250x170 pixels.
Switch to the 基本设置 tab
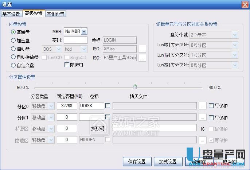click(x=11, y=14)
